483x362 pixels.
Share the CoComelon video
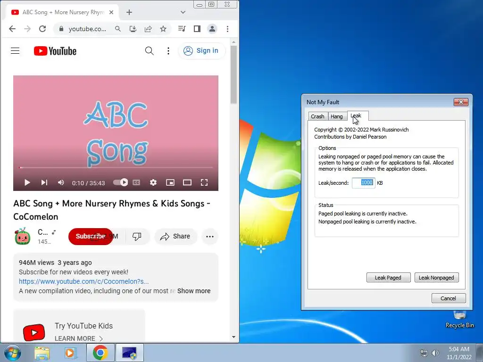click(x=175, y=237)
